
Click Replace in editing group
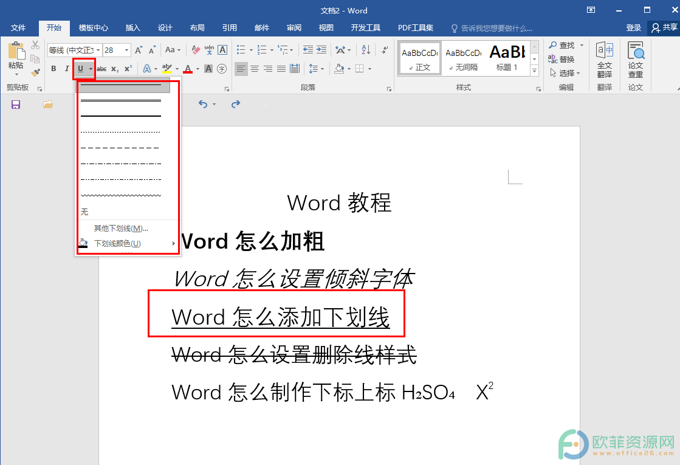[561, 59]
